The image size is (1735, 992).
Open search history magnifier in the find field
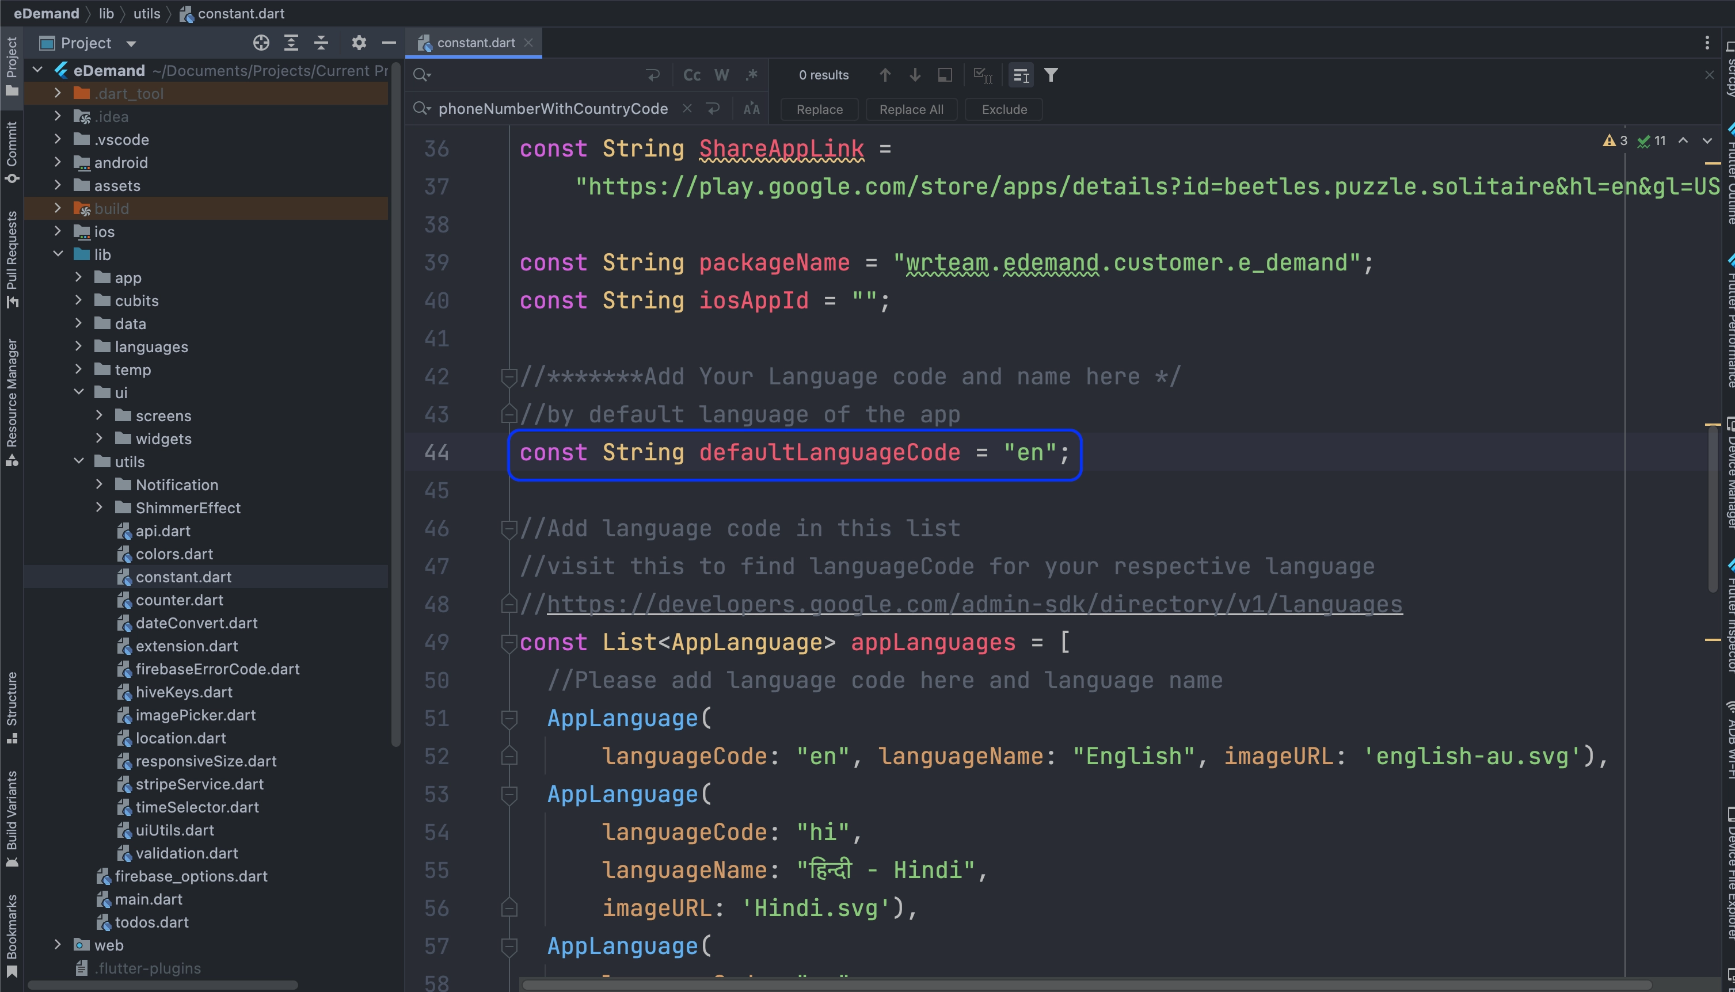point(422,75)
